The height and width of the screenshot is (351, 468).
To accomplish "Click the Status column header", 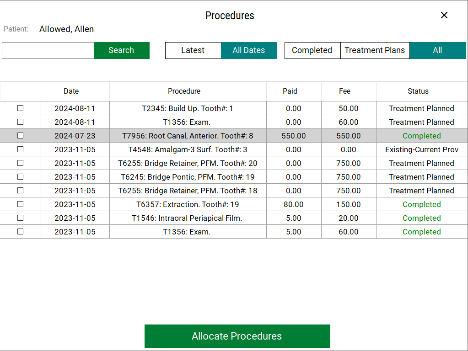I will tap(418, 91).
